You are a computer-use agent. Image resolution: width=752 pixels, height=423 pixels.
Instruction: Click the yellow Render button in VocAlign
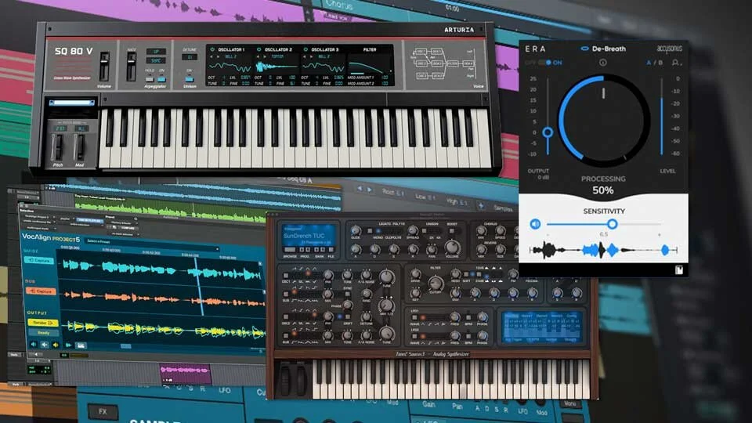(x=42, y=323)
